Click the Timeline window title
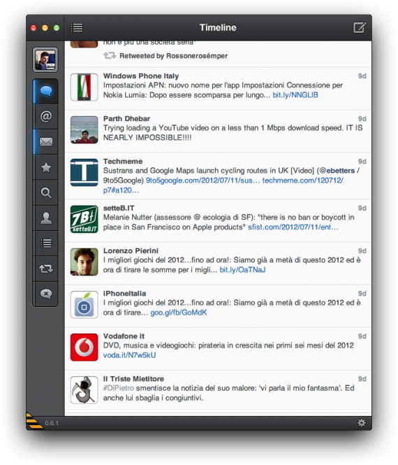The image size is (398, 465). (218, 27)
